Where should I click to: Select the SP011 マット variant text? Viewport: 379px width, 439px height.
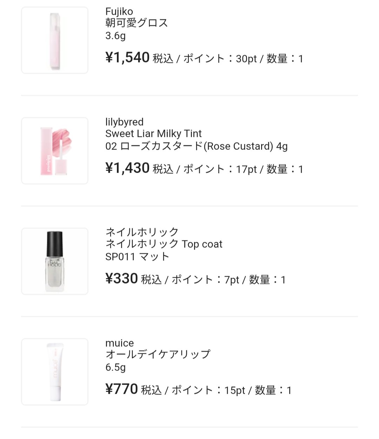(x=137, y=257)
